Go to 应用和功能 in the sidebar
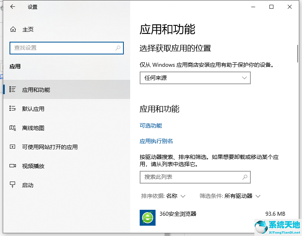302x236 pixels. pos(67,89)
